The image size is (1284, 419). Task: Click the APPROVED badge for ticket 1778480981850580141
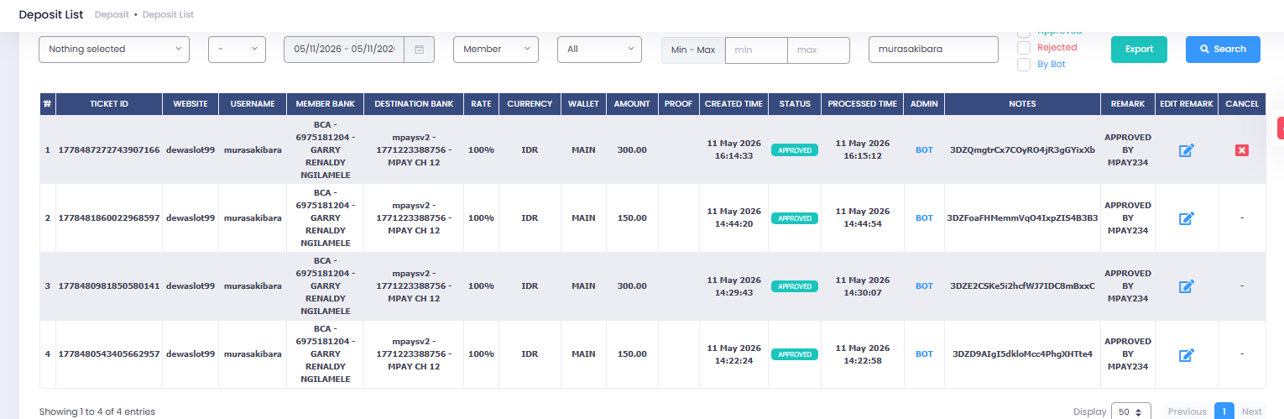coord(795,286)
